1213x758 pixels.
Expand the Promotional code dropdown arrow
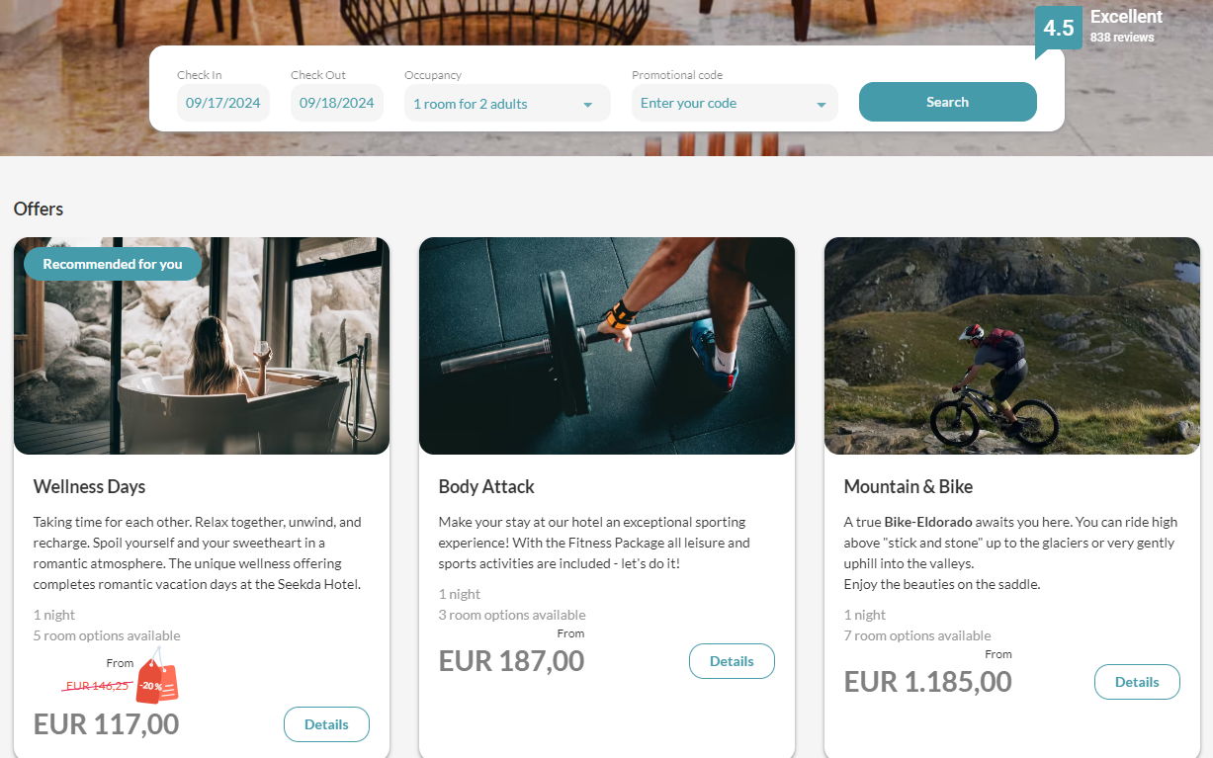(821, 104)
